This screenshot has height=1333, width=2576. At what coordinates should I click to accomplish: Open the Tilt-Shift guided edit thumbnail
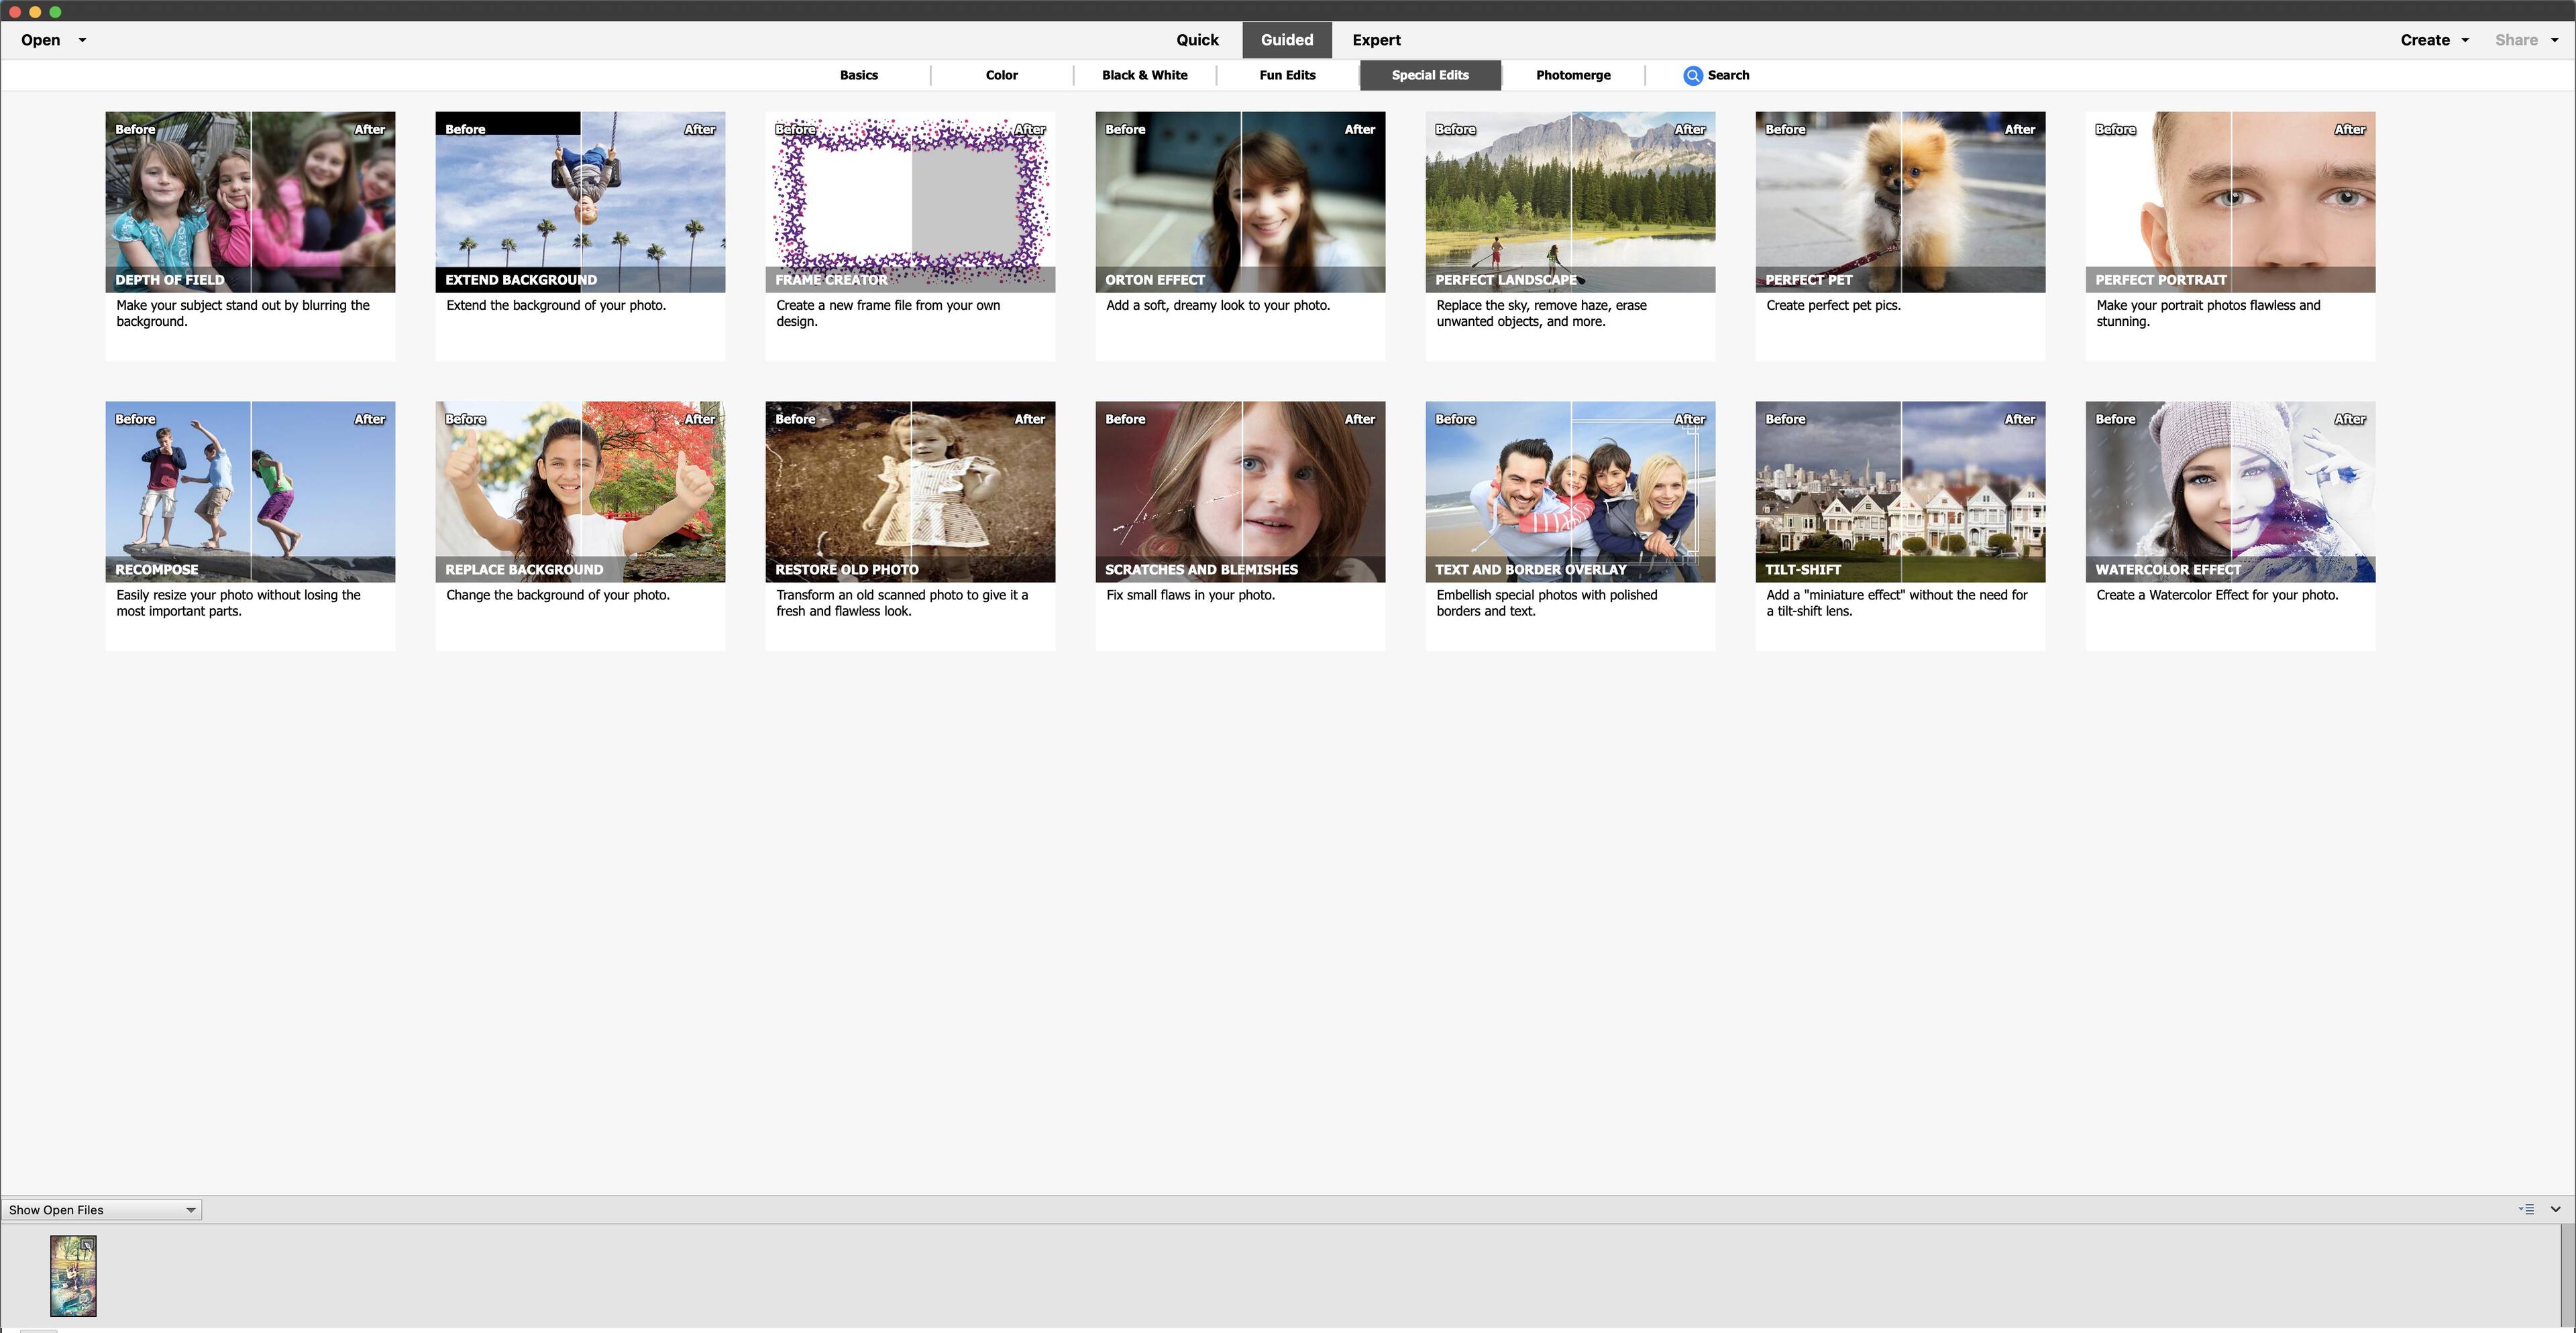pos(1900,491)
